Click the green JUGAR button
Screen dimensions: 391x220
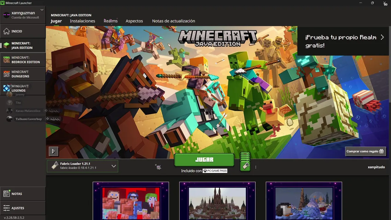[x=204, y=160]
